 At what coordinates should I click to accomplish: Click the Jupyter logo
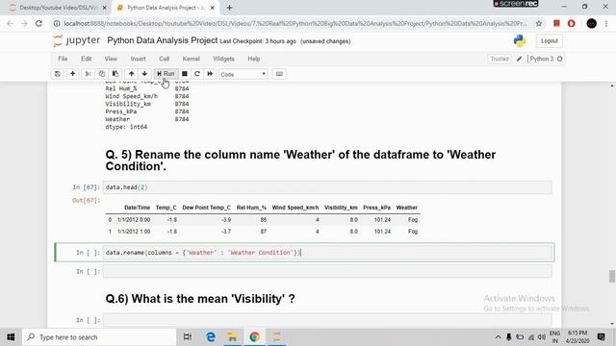[77, 40]
